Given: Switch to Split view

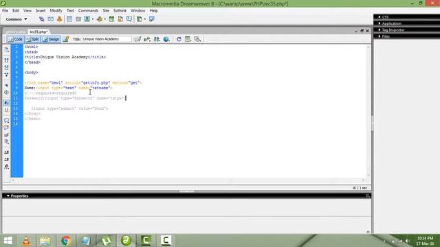Looking at the screenshot, I should (32, 39).
